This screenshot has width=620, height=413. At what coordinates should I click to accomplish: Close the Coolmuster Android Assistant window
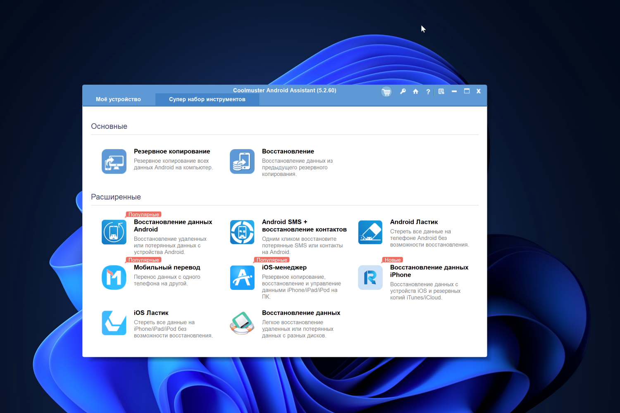pyautogui.click(x=479, y=91)
